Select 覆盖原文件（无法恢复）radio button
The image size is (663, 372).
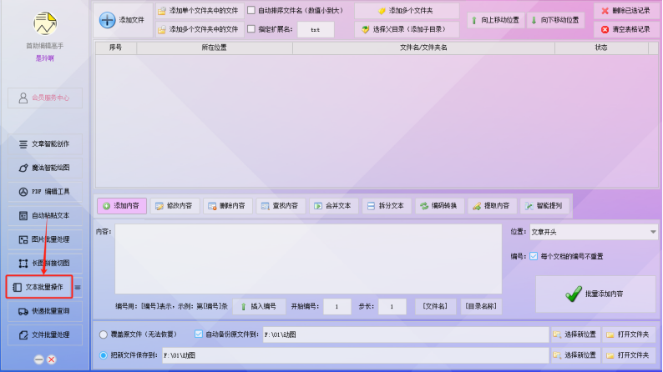pyautogui.click(x=104, y=334)
